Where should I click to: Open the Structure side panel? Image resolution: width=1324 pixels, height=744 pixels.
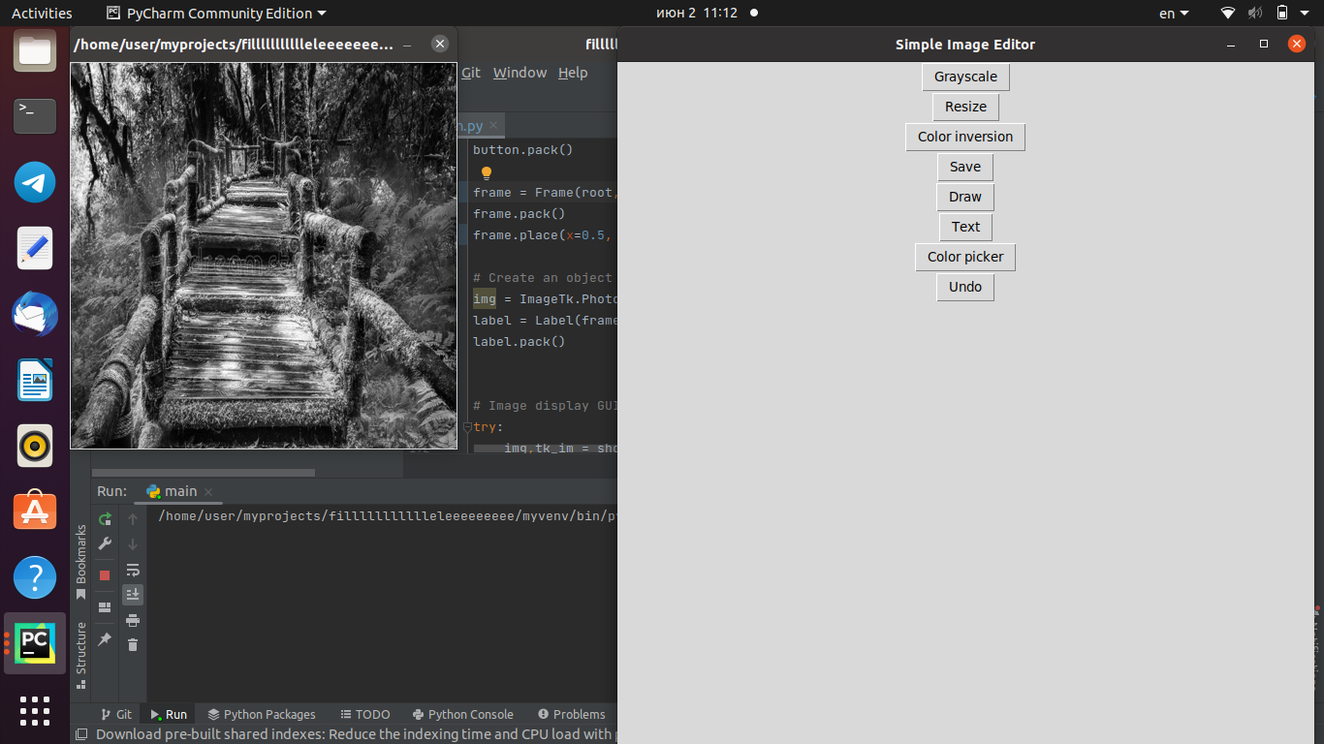click(80, 655)
